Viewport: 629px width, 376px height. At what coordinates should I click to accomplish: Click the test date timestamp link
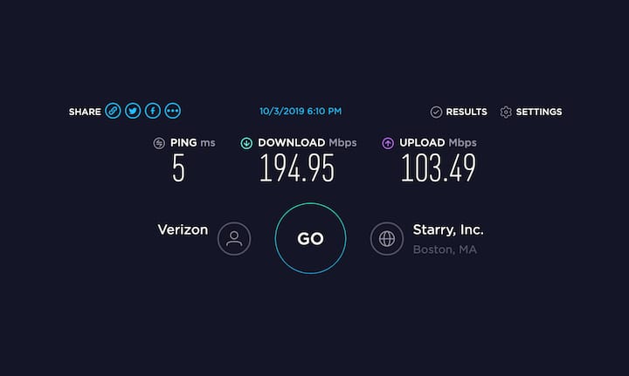[301, 112]
